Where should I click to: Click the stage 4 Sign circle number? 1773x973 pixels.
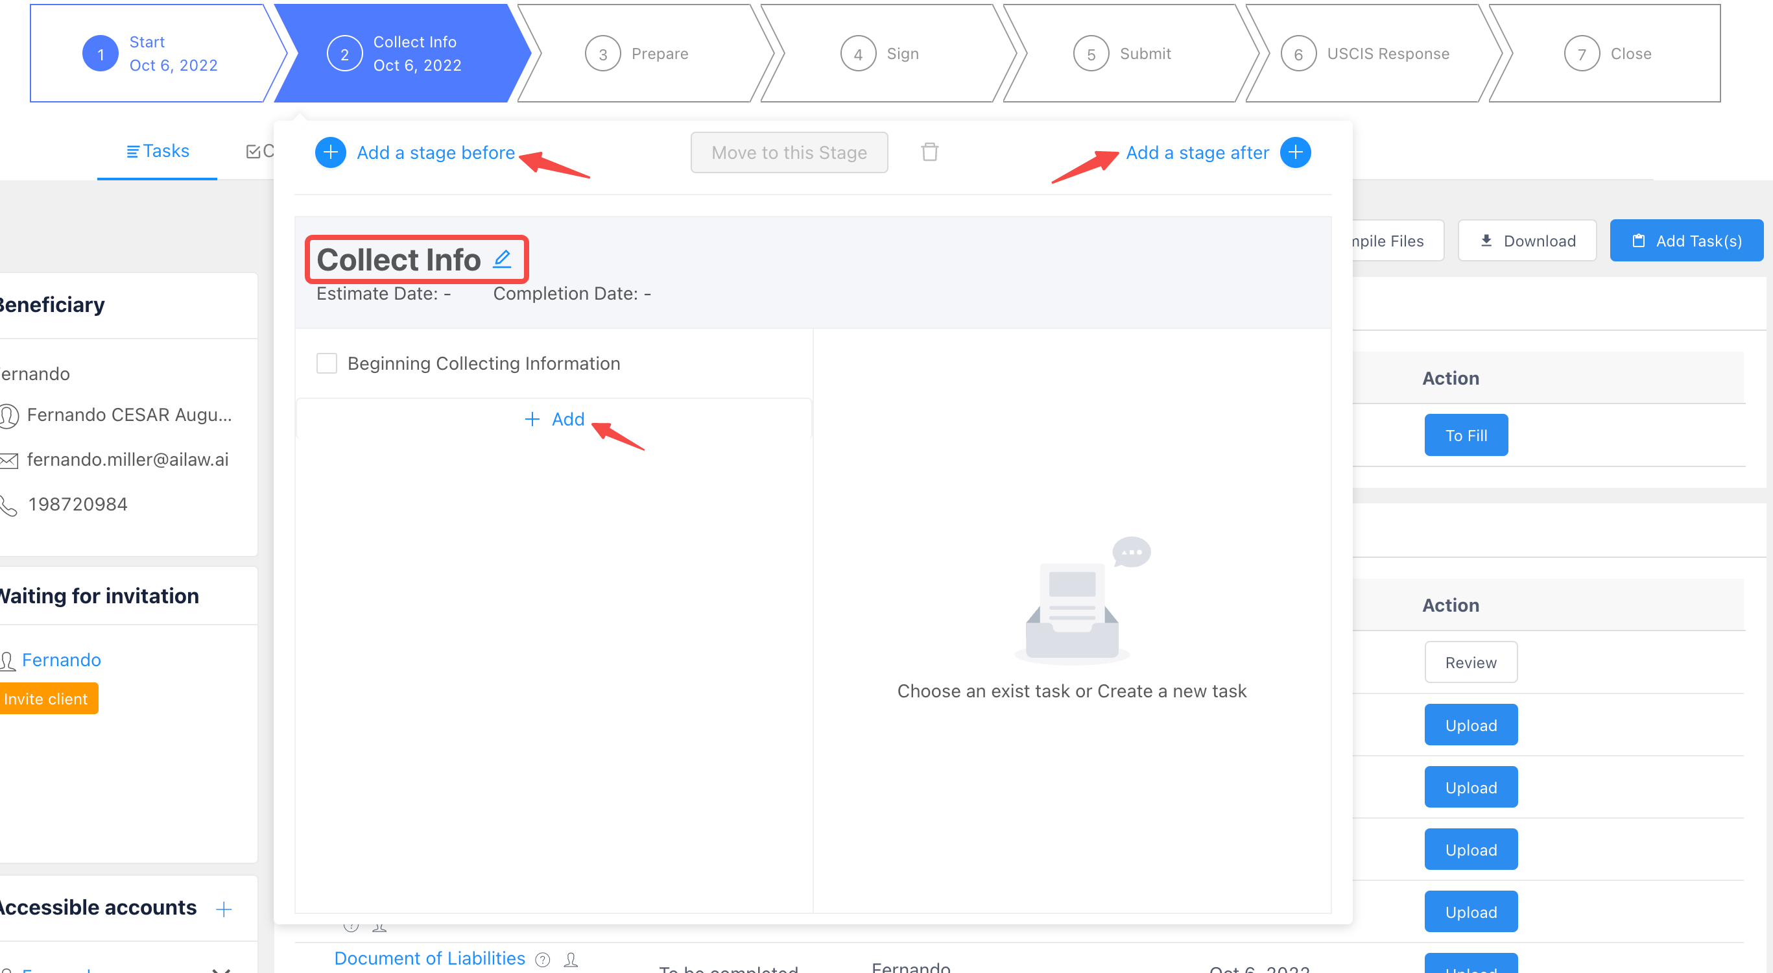click(858, 54)
